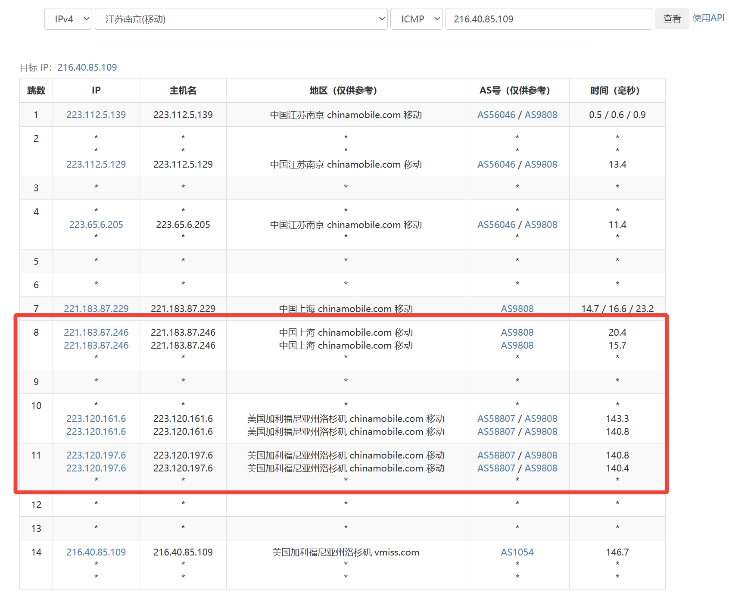Image resolution: width=729 pixels, height=596 pixels.
Task: Select hop 1 time 0.5 / 0.6 / 0.9
Action: (617, 115)
